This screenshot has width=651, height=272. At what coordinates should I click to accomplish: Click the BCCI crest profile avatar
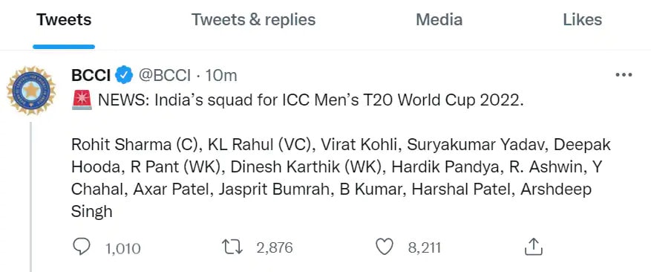pyautogui.click(x=30, y=90)
